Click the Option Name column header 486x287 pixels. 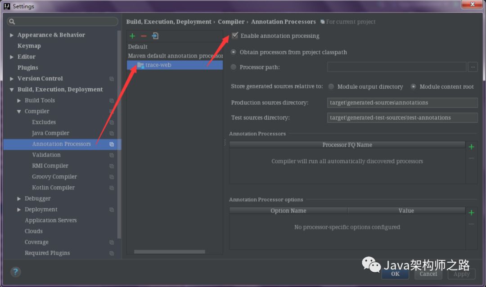288,211
